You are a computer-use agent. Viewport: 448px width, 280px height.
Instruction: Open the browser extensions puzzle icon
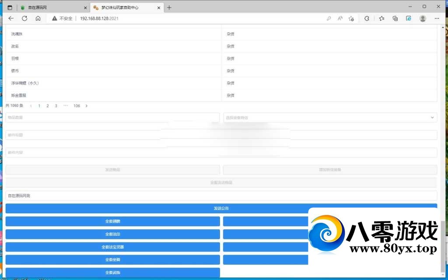click(367, 18)
